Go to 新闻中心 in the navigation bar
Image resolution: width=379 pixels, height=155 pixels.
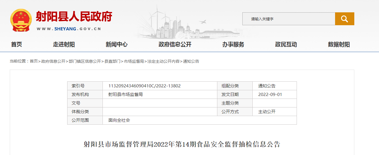click(117, 44)
